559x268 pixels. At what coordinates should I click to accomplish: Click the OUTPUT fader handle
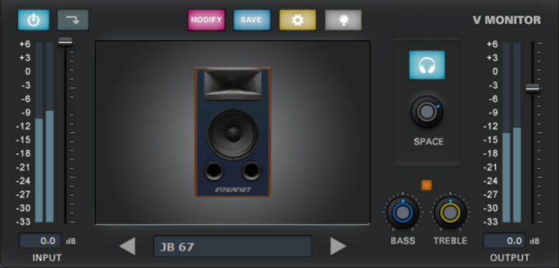(x=532, y=89)
